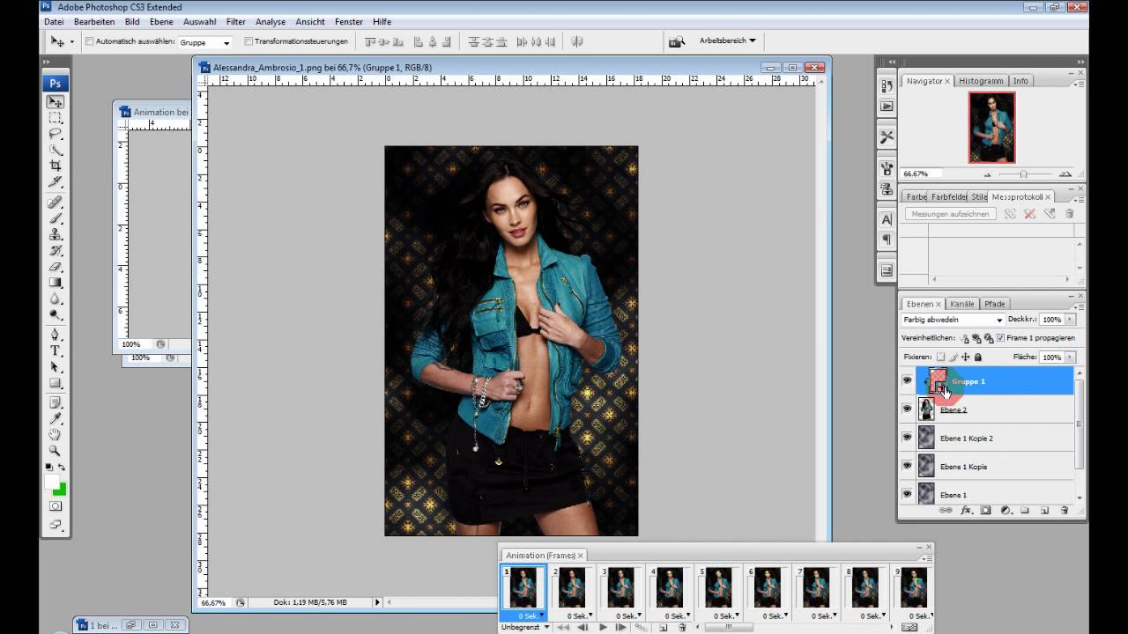The height and width of the screenshot is (634, 1128).
Task: Hide the Ebene 1 Kopie layer
Action: click(x=907, y=466)
